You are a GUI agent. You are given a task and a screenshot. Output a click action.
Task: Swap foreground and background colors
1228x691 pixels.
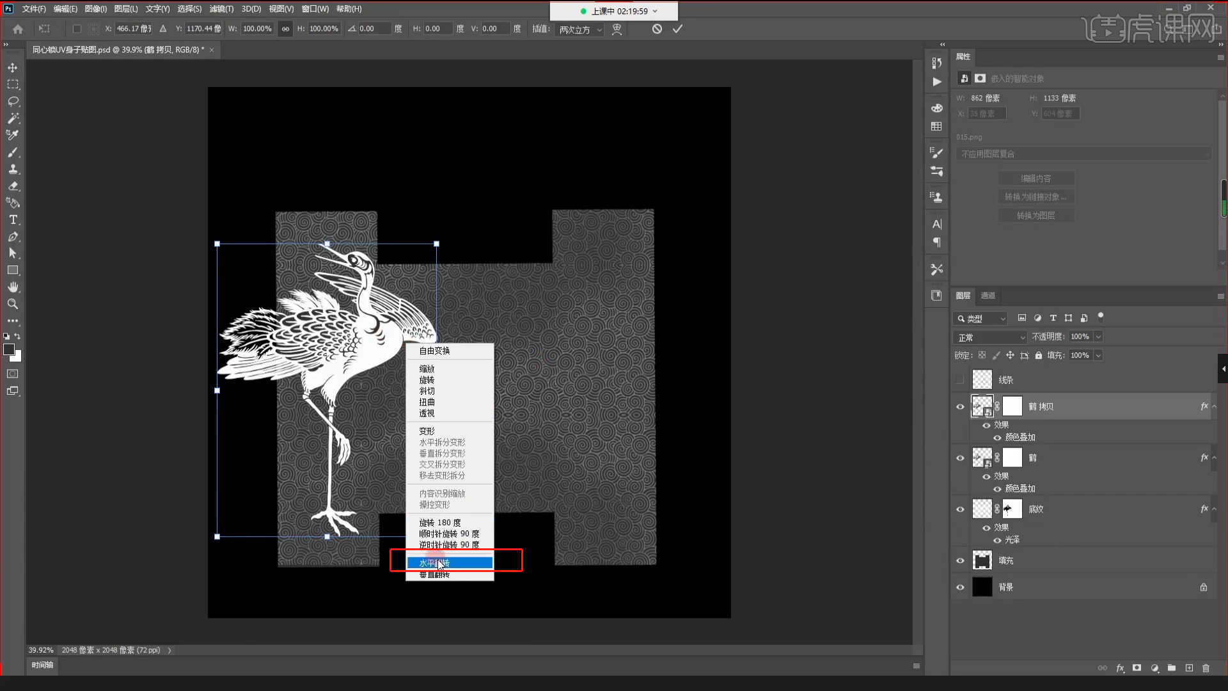tap(17, 336)
